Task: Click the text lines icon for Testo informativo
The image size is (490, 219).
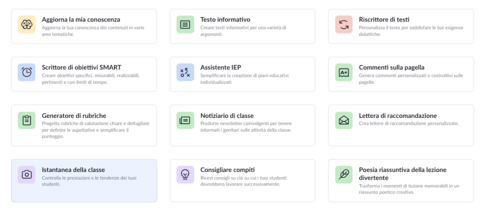Action: [185, 24]
